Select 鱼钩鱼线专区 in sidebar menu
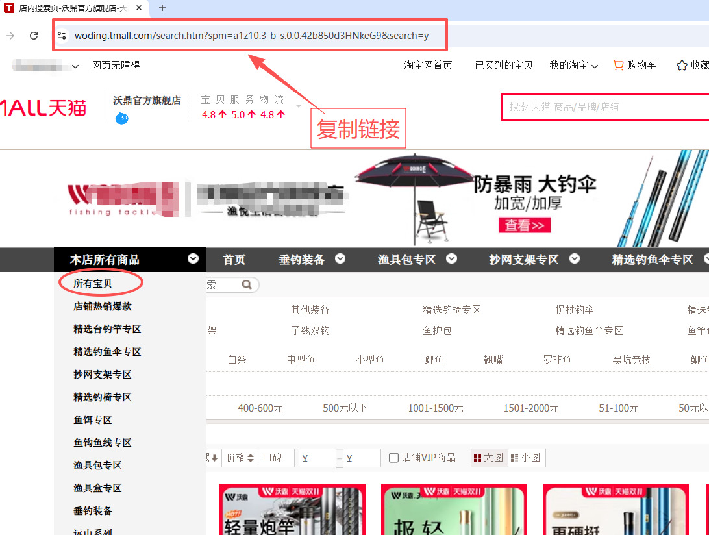The image size is (709, 535). pyautogui.click(x=102, y=442)
